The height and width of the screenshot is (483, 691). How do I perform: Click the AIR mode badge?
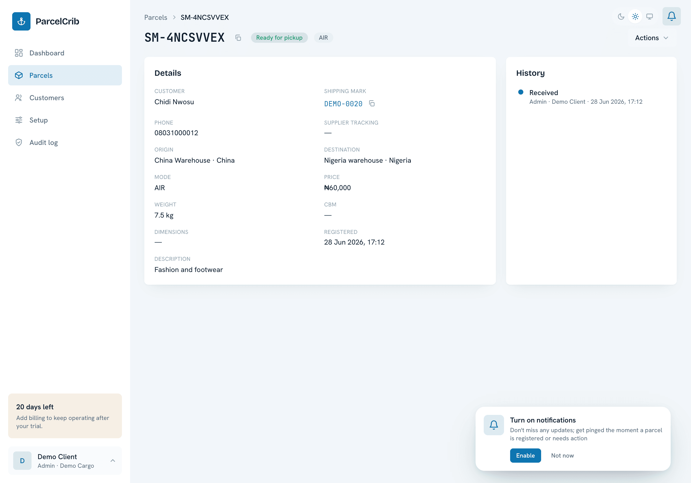click(323, 38)
